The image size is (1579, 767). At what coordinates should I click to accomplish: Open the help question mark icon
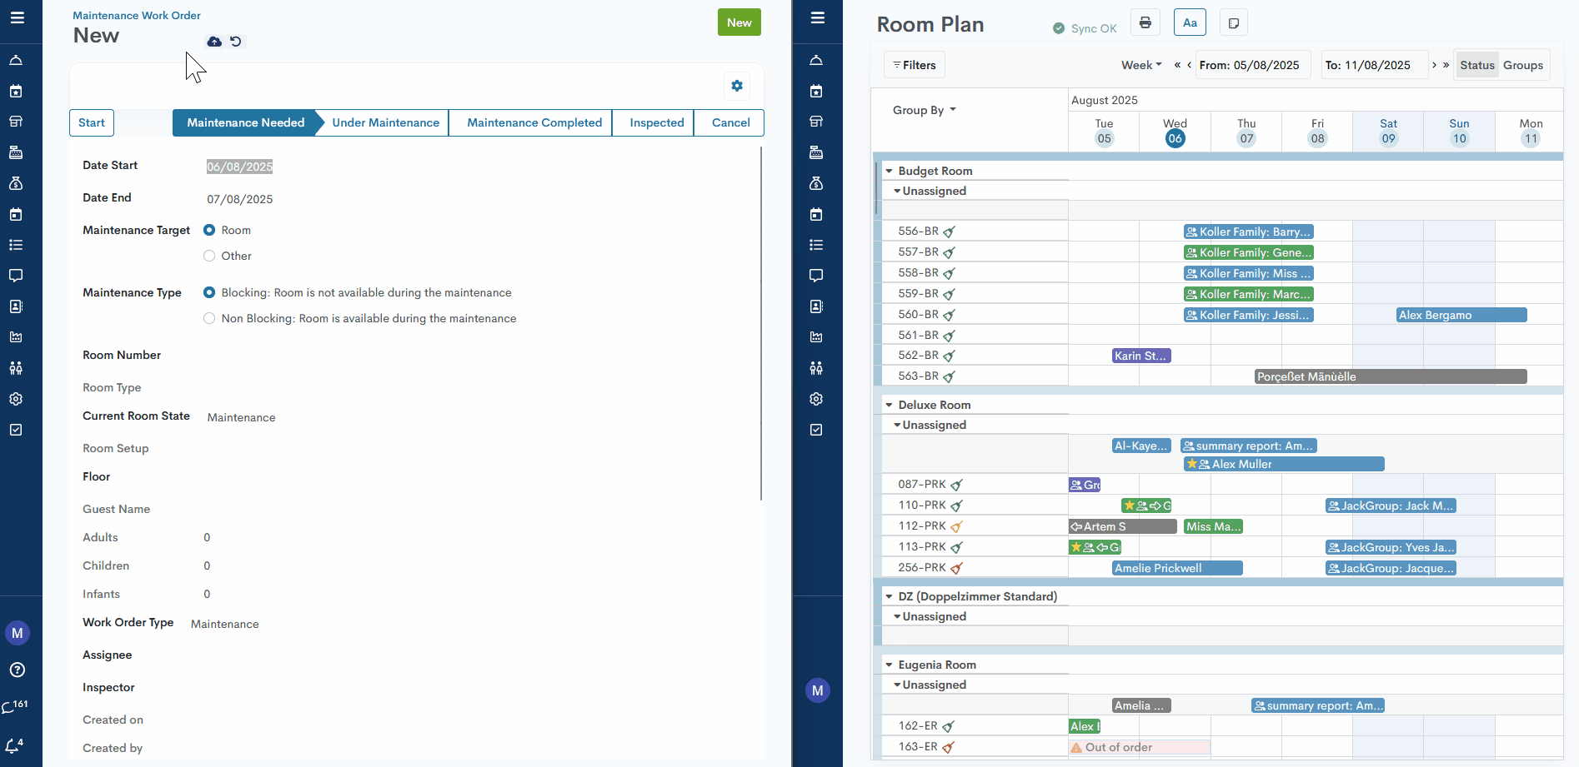click(18, 670)
